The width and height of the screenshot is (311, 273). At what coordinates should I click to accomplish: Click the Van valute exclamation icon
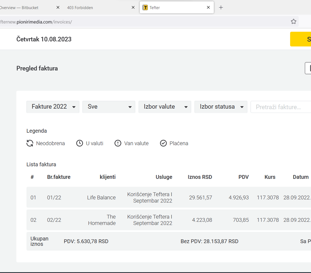tap(118, 143)
